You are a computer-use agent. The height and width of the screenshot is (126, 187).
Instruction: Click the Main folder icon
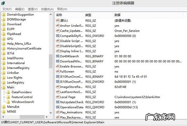(4, 87)
